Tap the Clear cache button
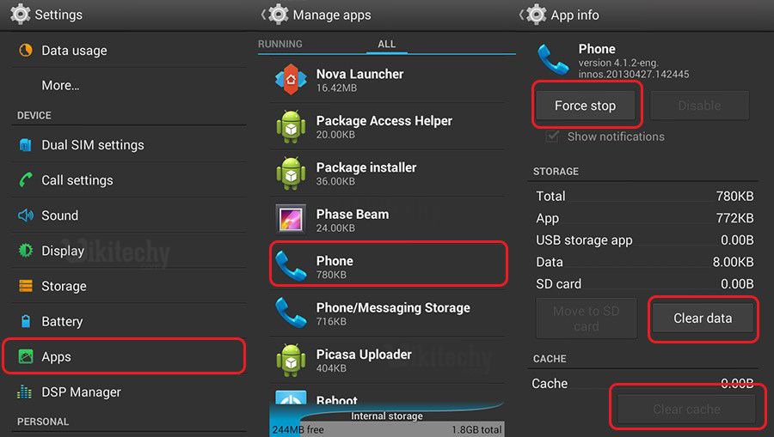This screenshot has width=774, height=437. pyautogui.click(x=686, y=409)
